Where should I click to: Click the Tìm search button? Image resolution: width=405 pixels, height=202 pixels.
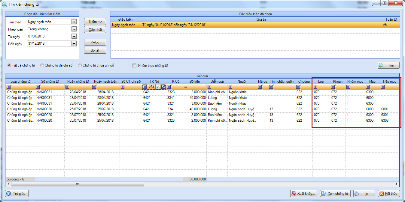388,65
